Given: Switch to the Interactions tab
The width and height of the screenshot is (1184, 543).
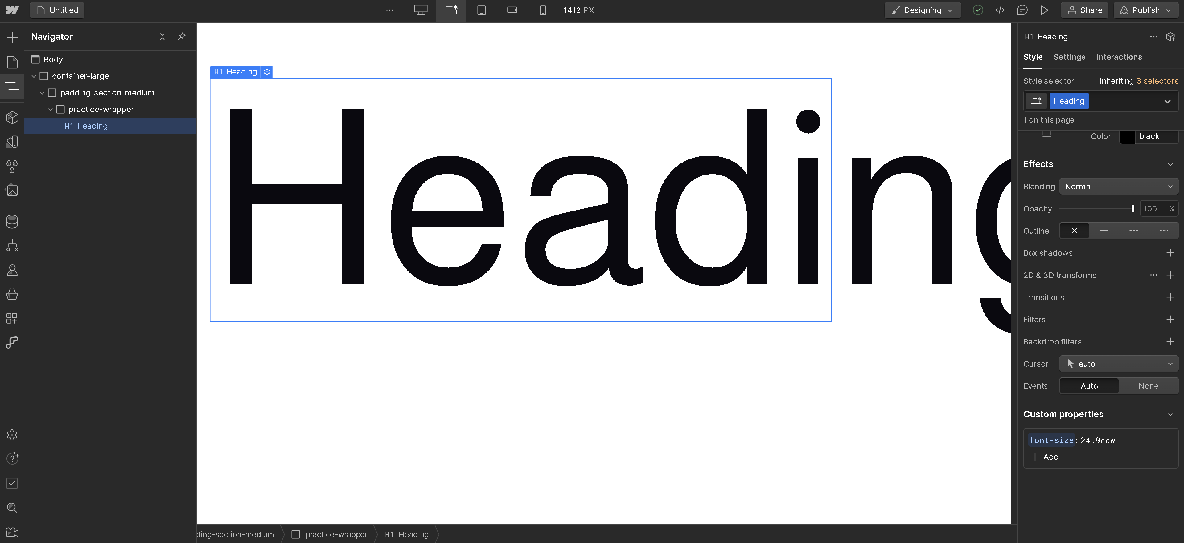Looking at the screenshot, I should pos(1119,57).
